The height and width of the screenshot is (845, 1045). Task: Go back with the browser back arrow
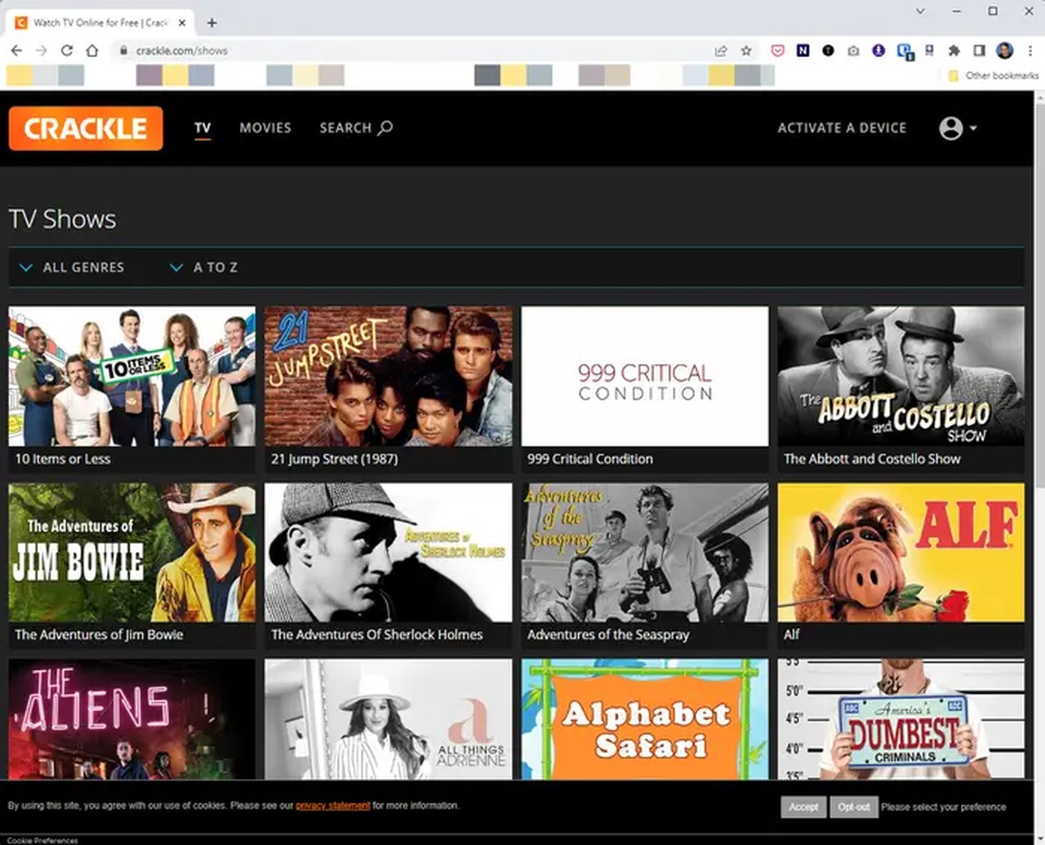click(16, 51)
